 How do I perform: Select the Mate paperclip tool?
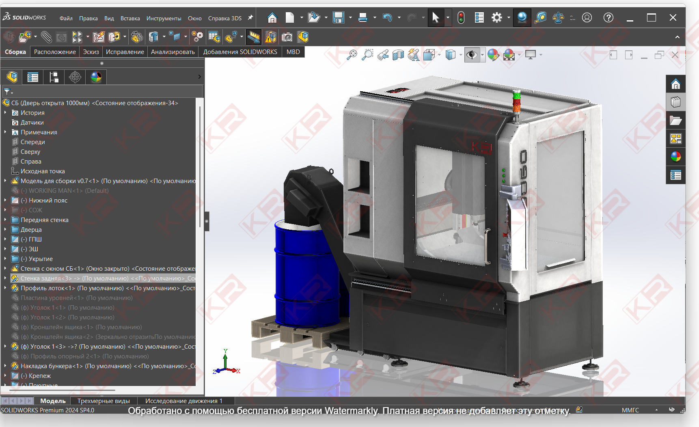[x=46, y=37]
